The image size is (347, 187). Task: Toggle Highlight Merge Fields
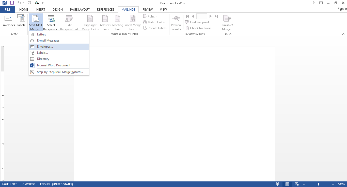pyautogui.click(x=90, y=23)
